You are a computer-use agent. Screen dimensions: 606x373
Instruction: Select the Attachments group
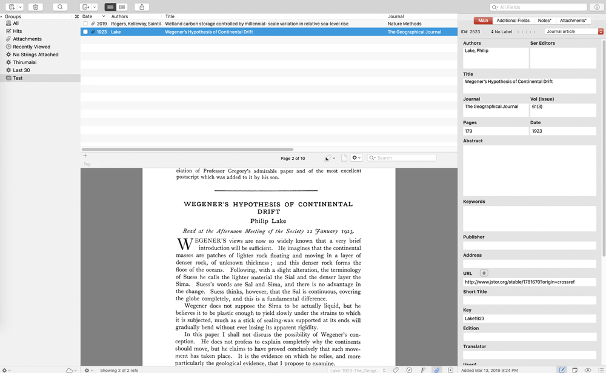[27, 39]
